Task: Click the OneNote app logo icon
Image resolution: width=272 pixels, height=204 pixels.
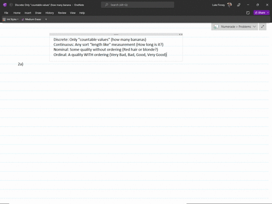Action: click(5, 5)
